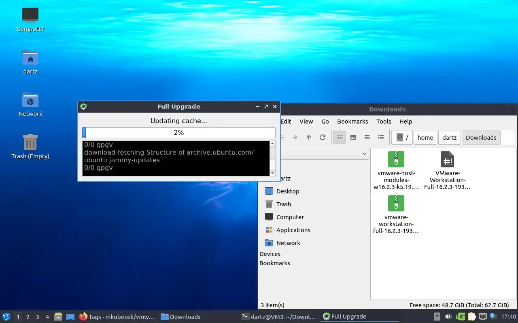Switch to compact view mode
518x323 pixels.
point(367,137)
